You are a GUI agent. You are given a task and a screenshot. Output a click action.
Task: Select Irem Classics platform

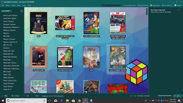pos(9,21)
